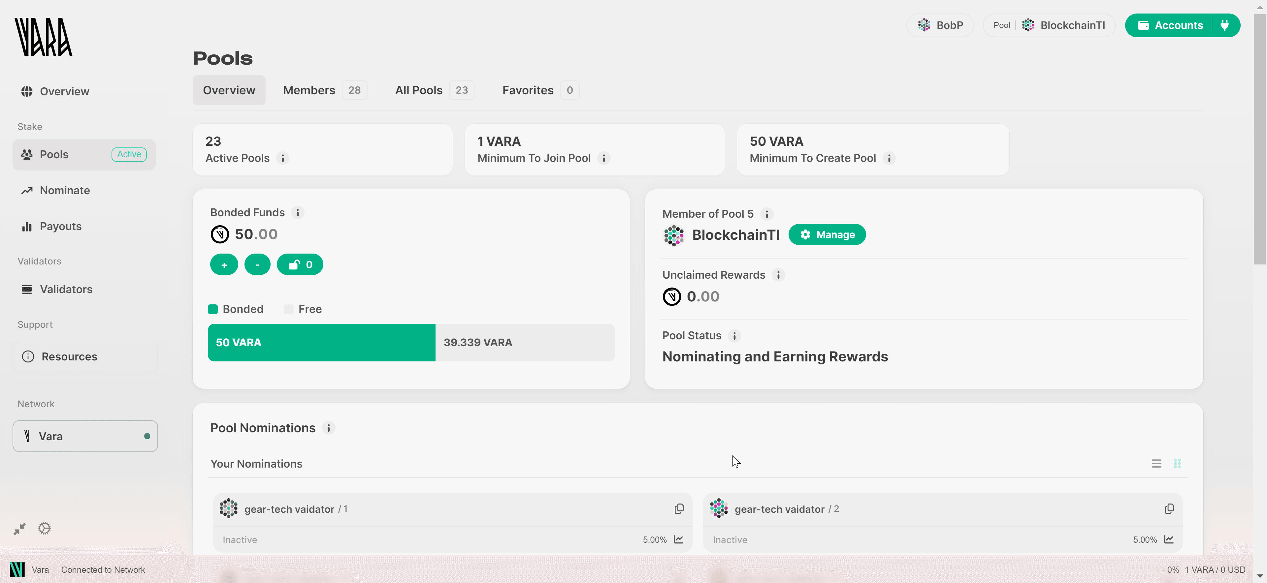This screenshot has width=1267, height=583.
Task: Go to Nominate in the sidebar
Action: [64, 190]
